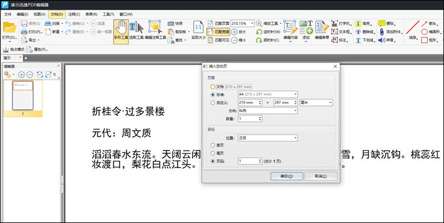444x223 pixels.
Task: Select Page number (页码) radio option
Action: (213, 161)
